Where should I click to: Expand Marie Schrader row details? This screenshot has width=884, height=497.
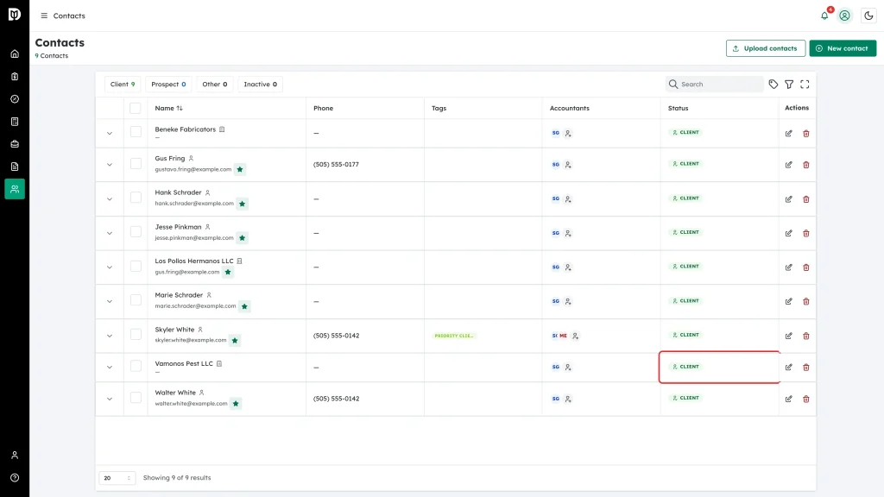110,301
